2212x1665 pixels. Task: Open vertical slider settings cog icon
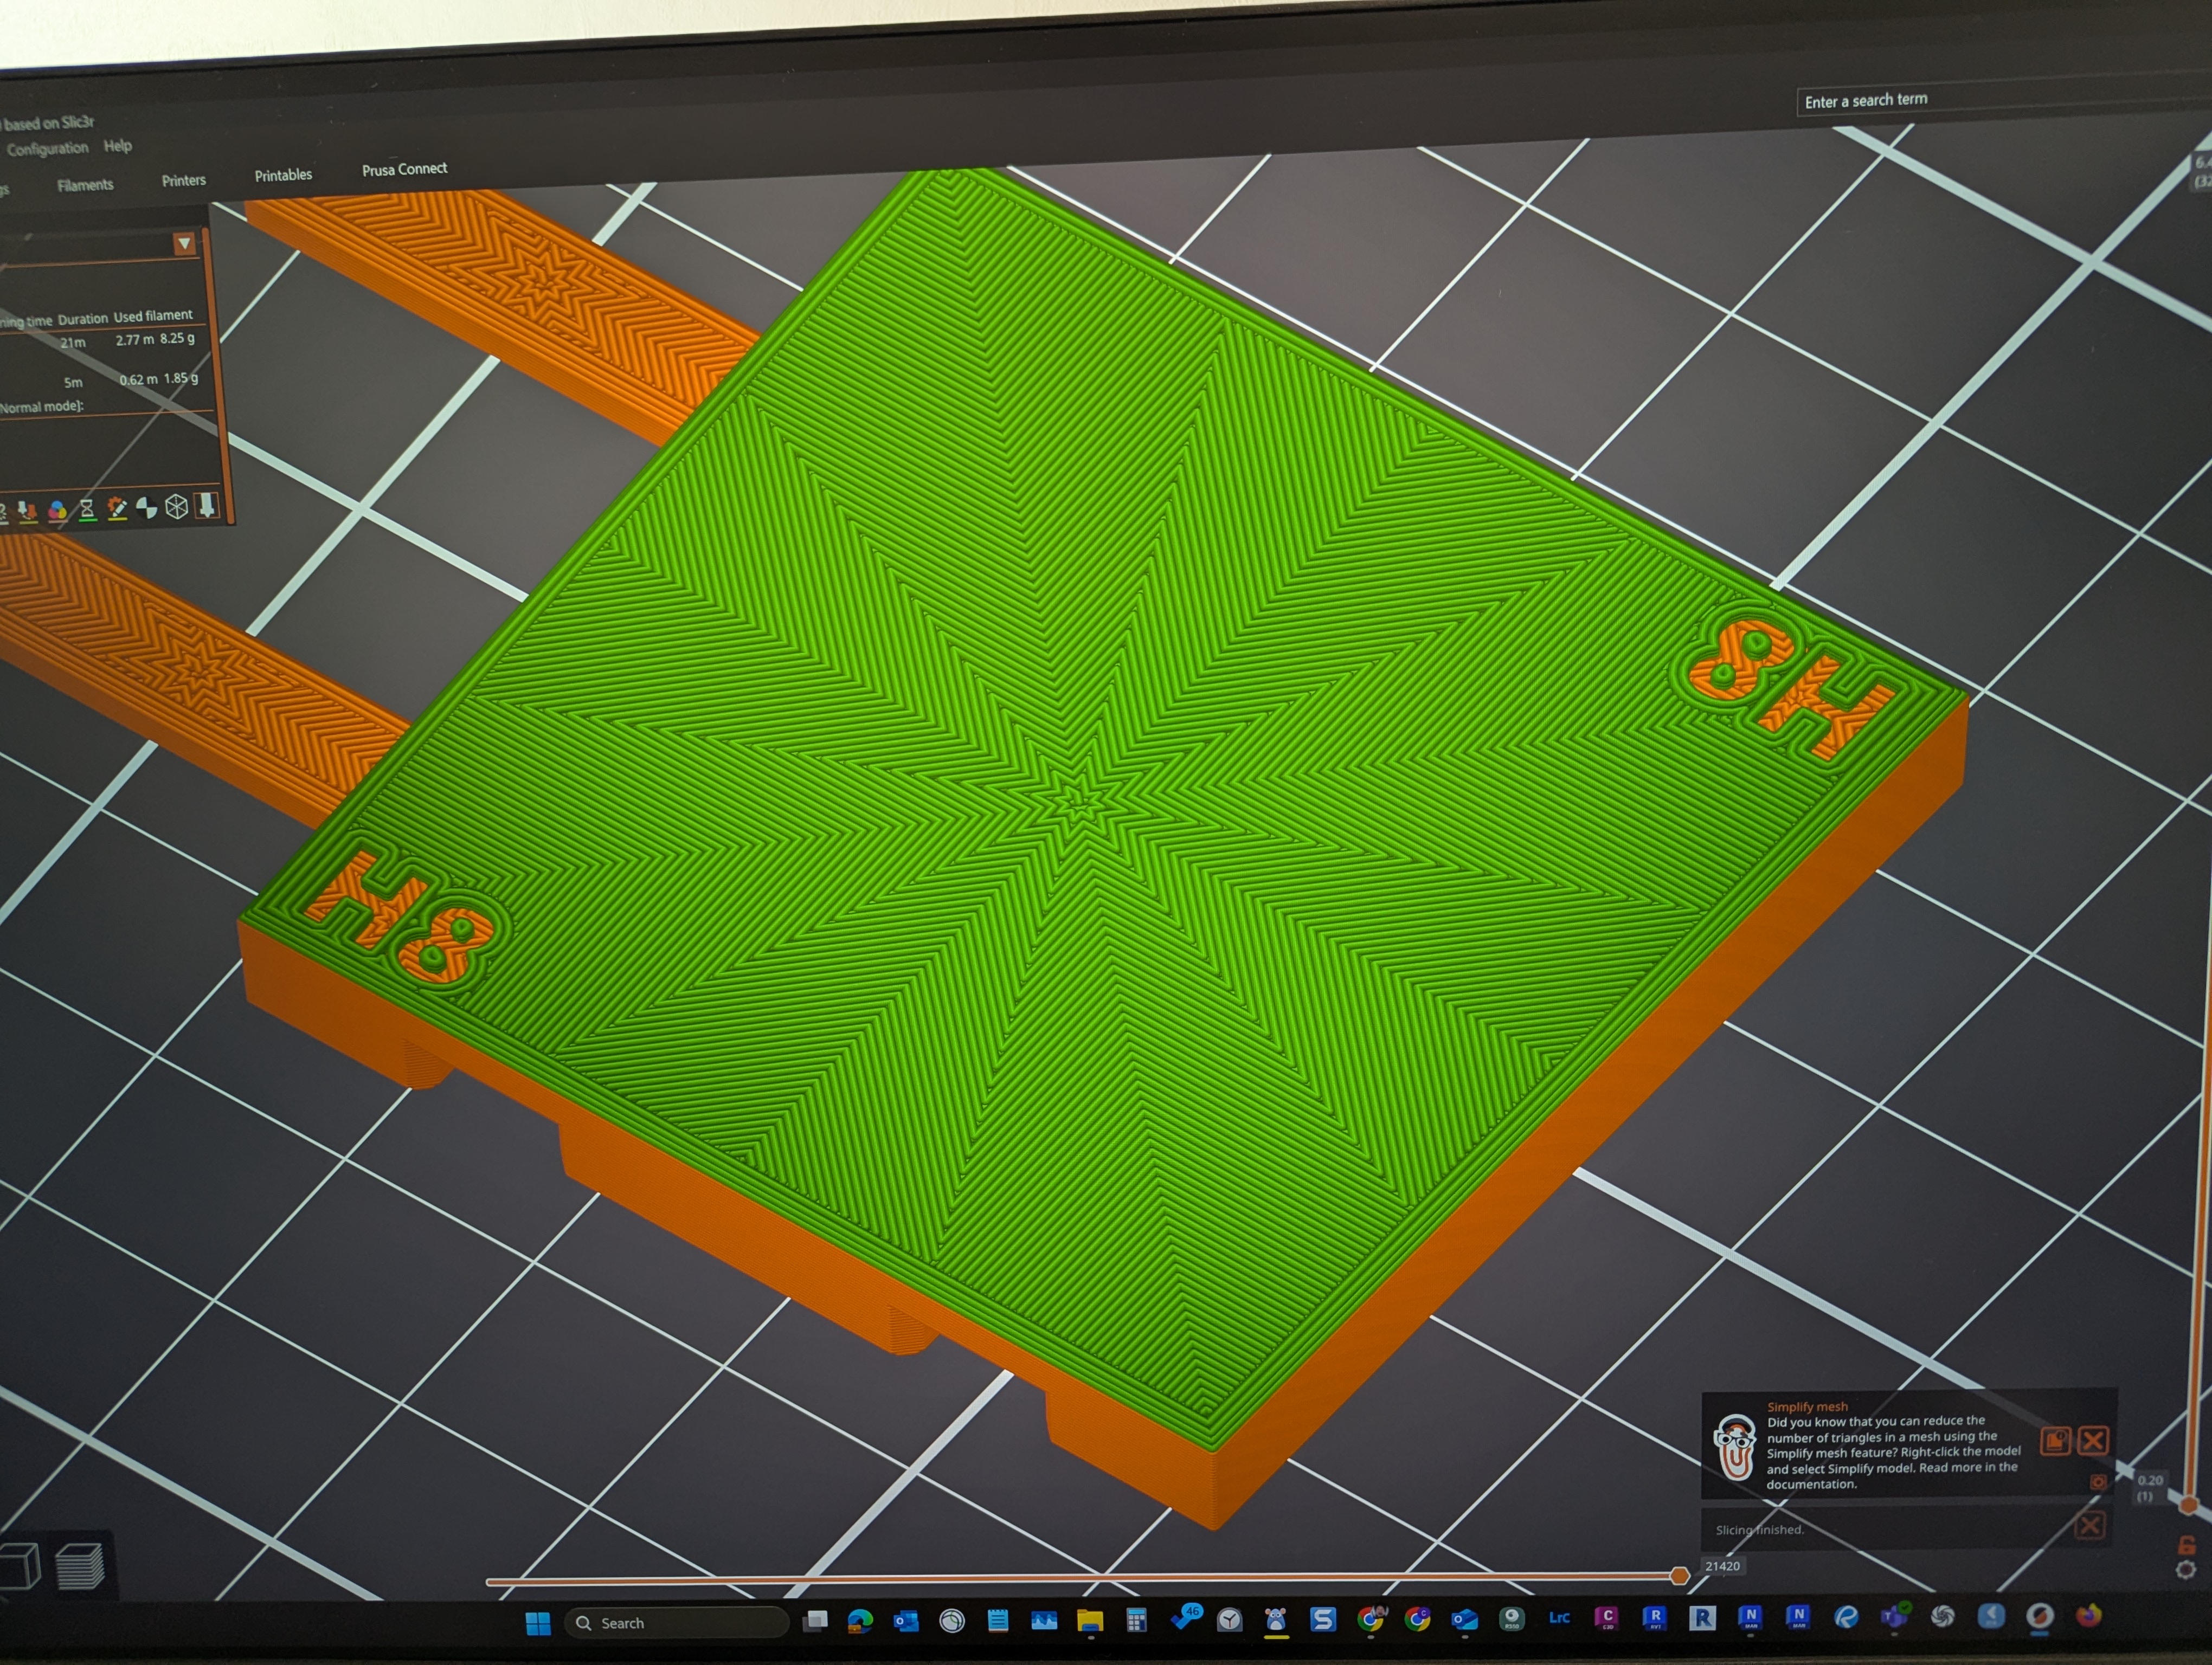(2186, 1570)
